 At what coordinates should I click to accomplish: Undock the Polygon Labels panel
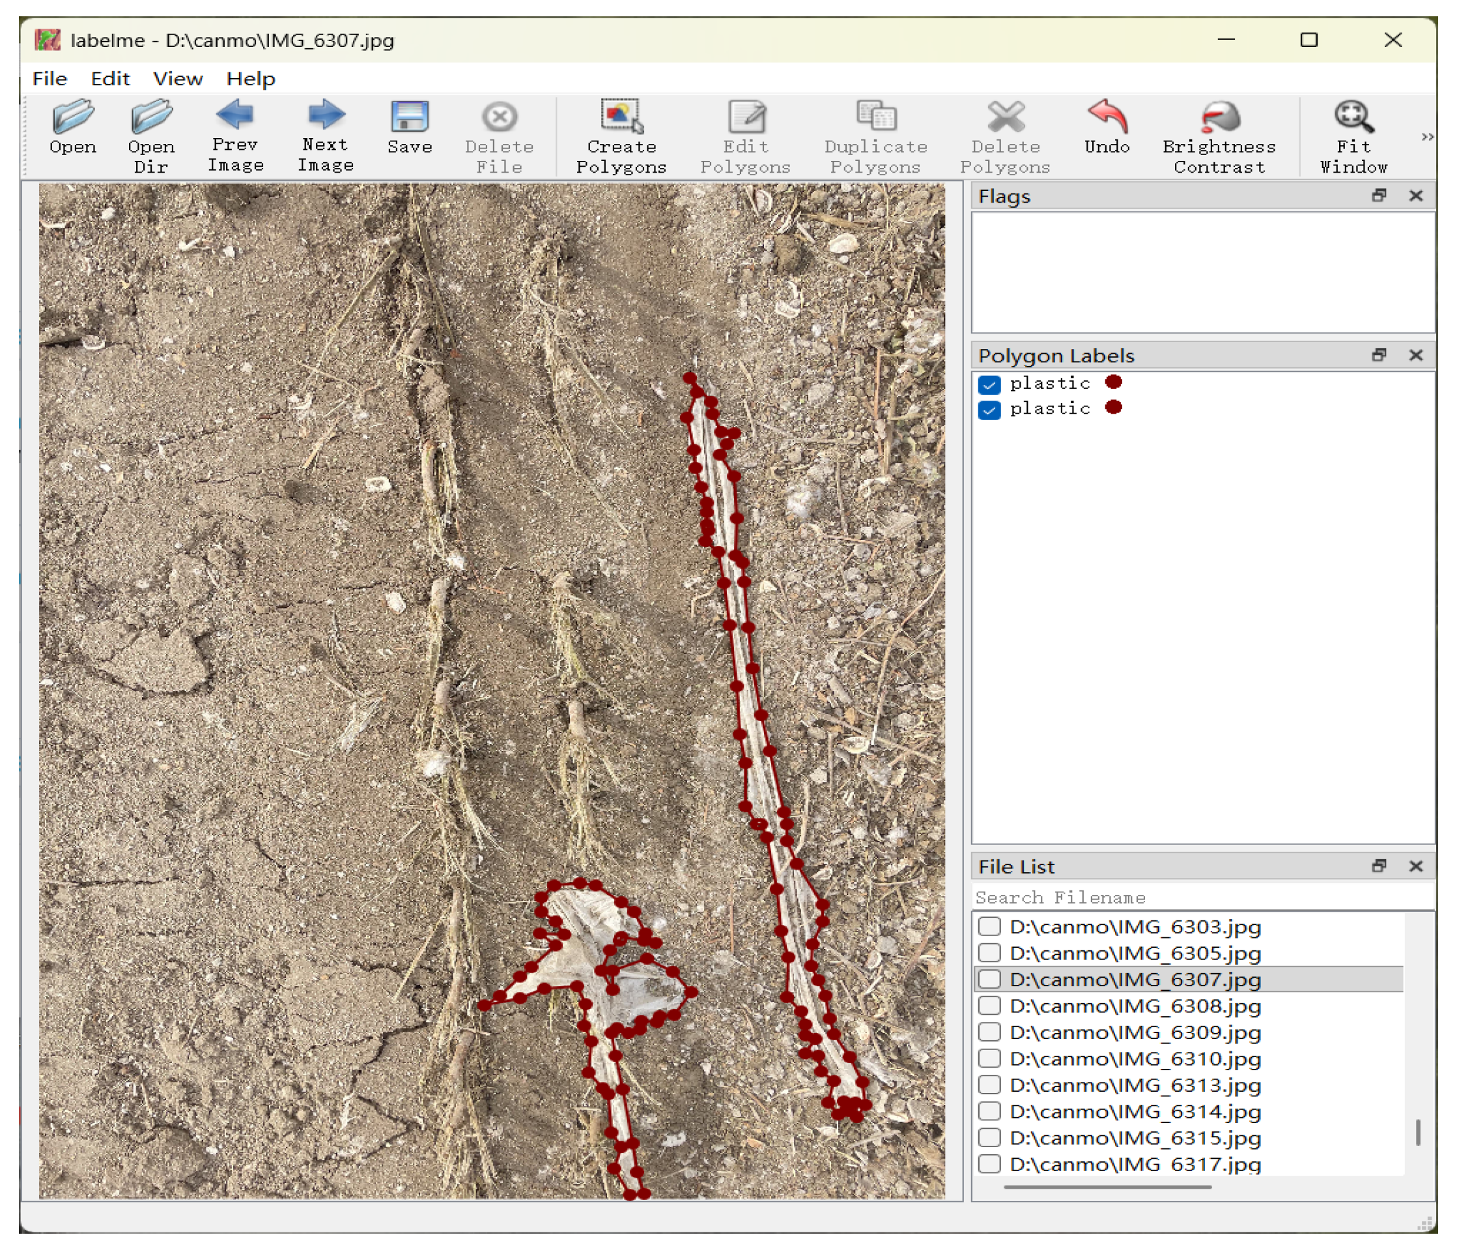(1378, 354)
